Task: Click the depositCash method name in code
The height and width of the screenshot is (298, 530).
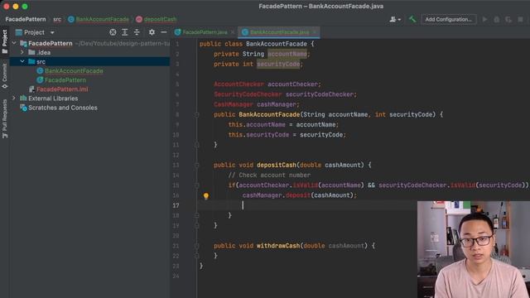Action: point(277,165)
